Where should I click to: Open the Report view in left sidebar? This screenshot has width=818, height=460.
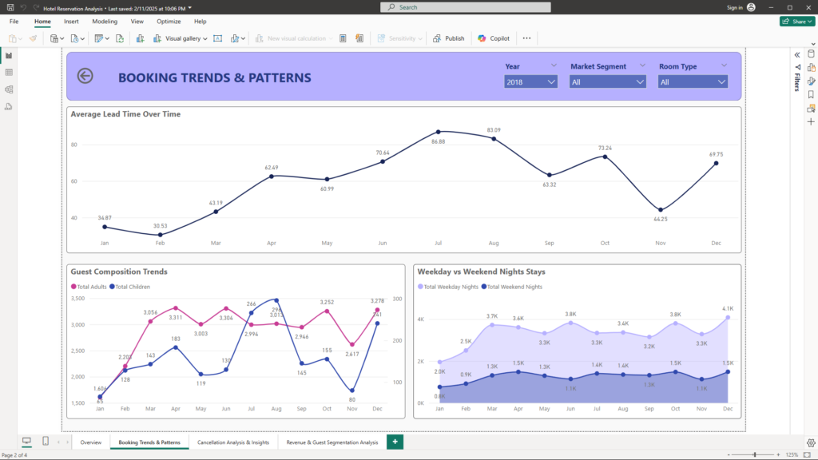9,56
